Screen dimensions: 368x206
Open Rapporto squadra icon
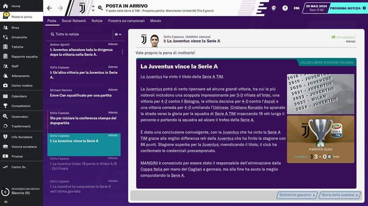pyautogui.click(x=5, y=56)
